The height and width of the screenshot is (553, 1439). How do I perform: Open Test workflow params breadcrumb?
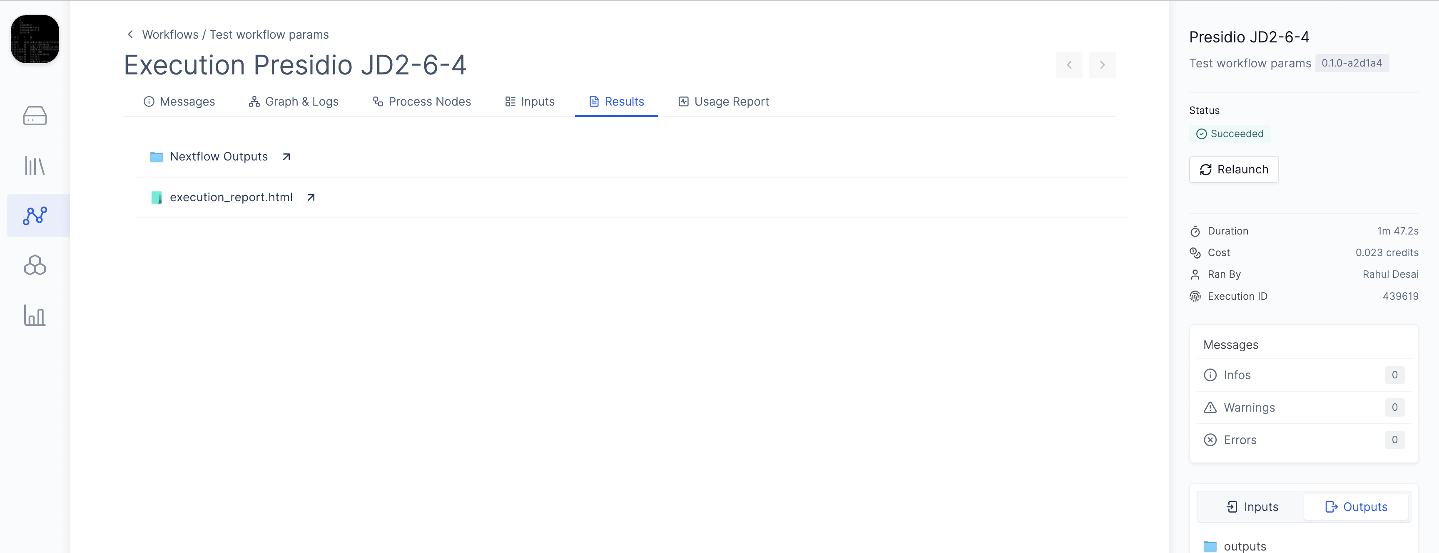(269, 35)
